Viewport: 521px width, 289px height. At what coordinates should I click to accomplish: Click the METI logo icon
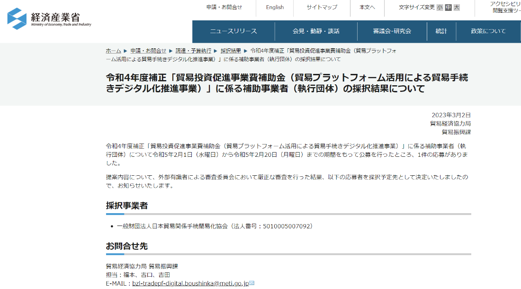[x=17, y=18]
